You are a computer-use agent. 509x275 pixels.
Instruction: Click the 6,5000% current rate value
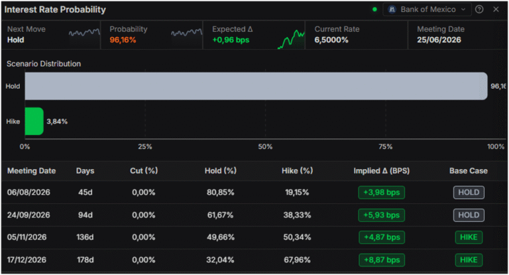pos(331,40)
